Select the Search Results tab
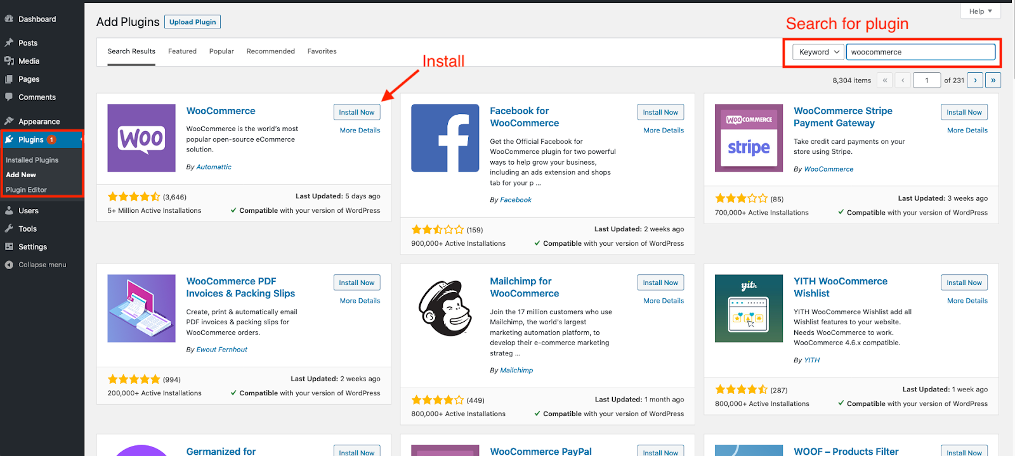 click(x=131, y=51)
